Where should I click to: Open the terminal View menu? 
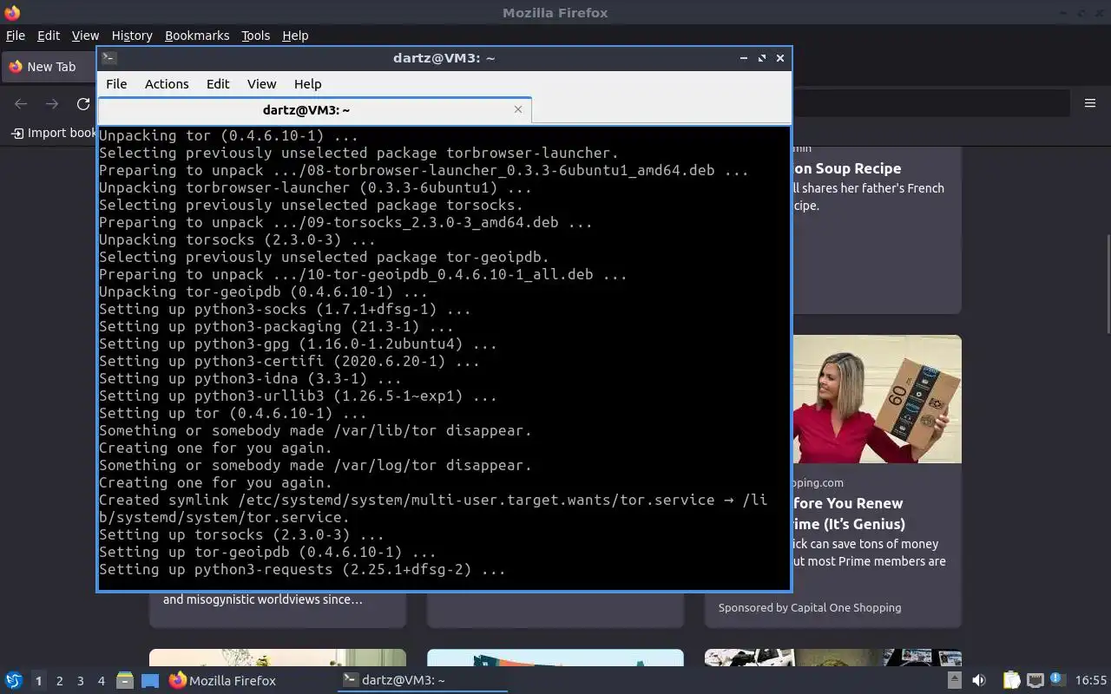261,84
